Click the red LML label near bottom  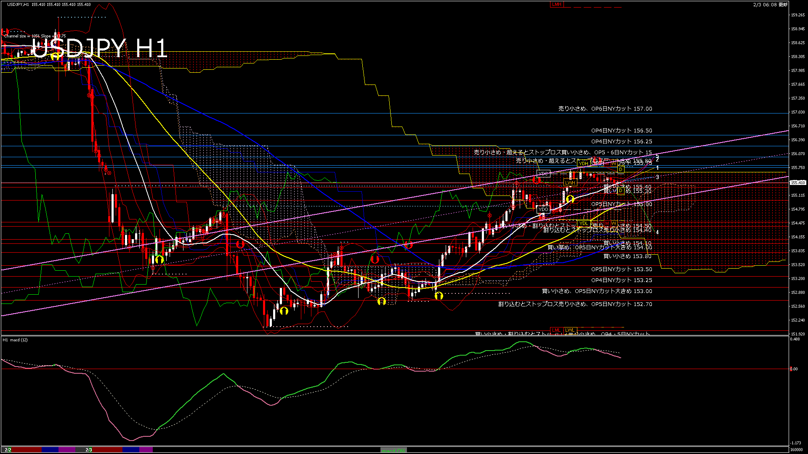pyautogui.click(x=556, y=330)
